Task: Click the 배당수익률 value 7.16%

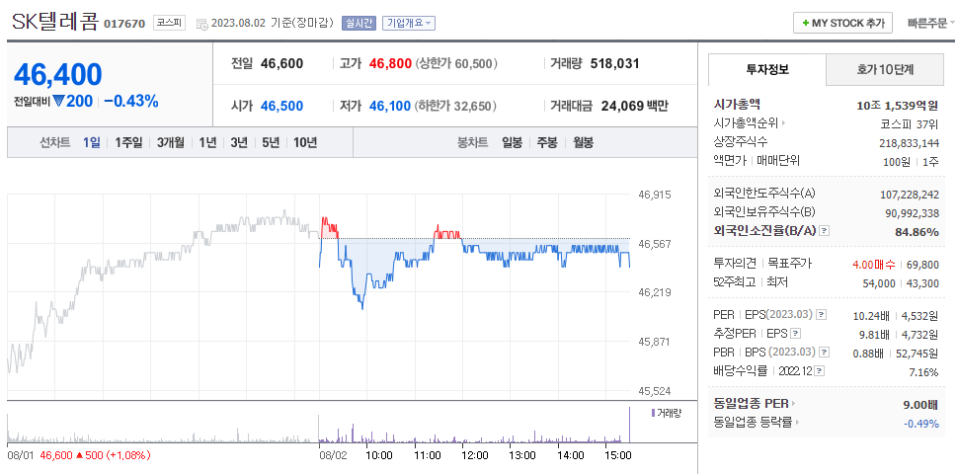Action: pyautogui.click(x=925, y=371)
